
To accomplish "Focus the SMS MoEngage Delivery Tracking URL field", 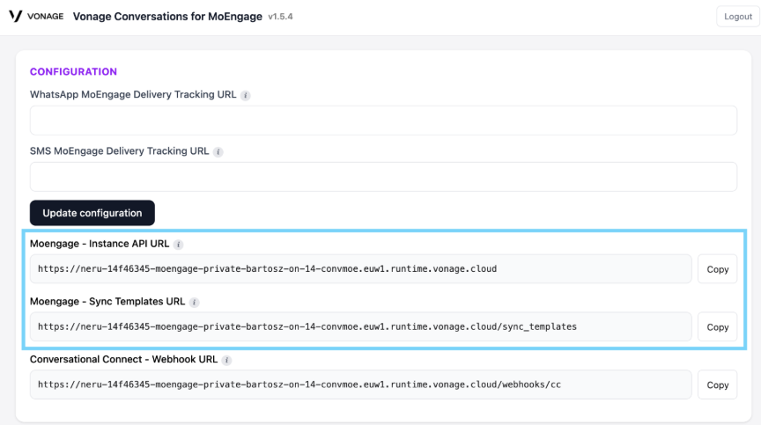I will [383, 177].
